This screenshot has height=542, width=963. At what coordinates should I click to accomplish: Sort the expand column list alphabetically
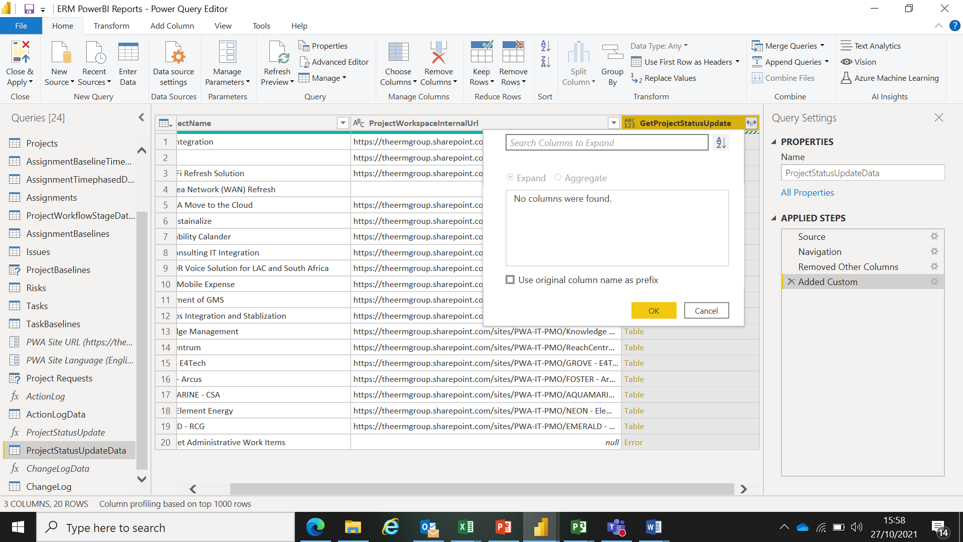(x=721, y=143)
